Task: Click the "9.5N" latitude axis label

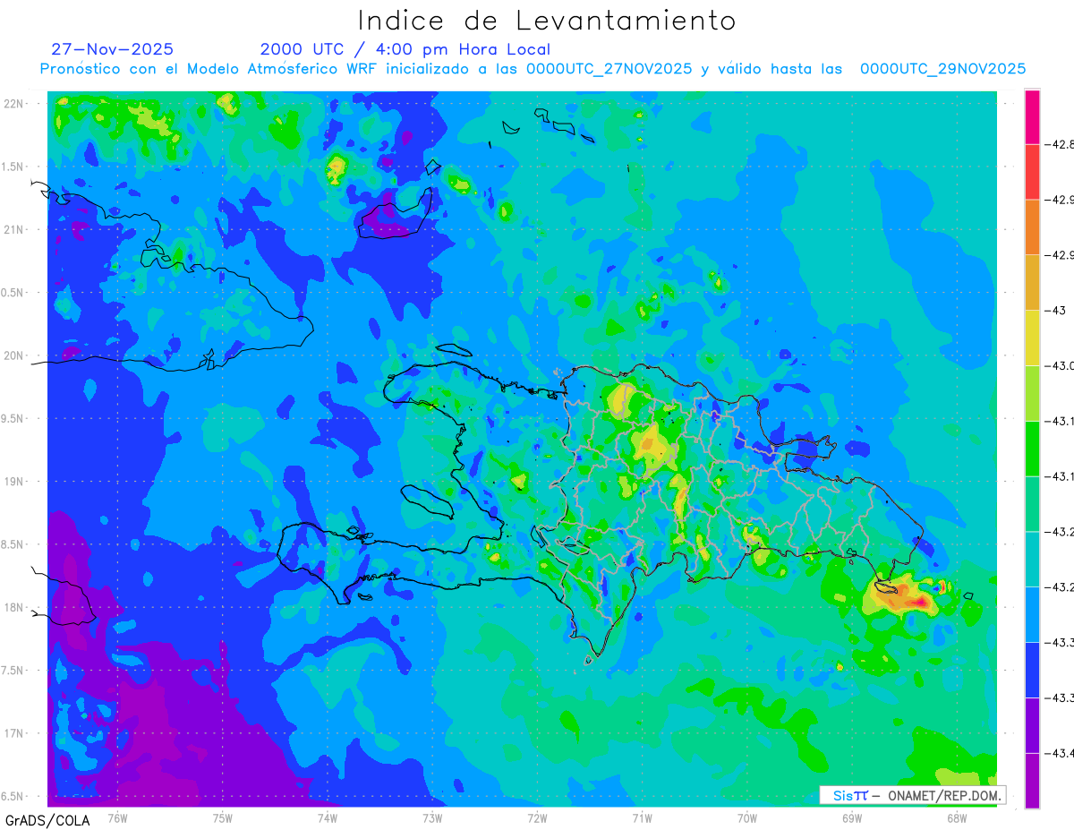Action: click(x=13, y=418)
